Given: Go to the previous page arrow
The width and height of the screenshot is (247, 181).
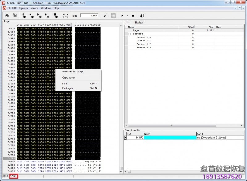Looking at the screenshot, I should pos(31,15).
